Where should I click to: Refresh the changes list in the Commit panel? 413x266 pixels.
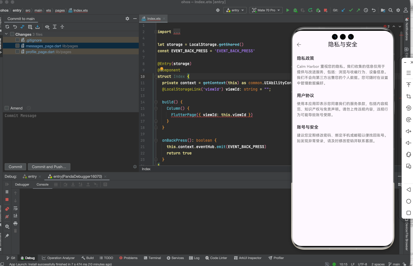pos(7,27)
